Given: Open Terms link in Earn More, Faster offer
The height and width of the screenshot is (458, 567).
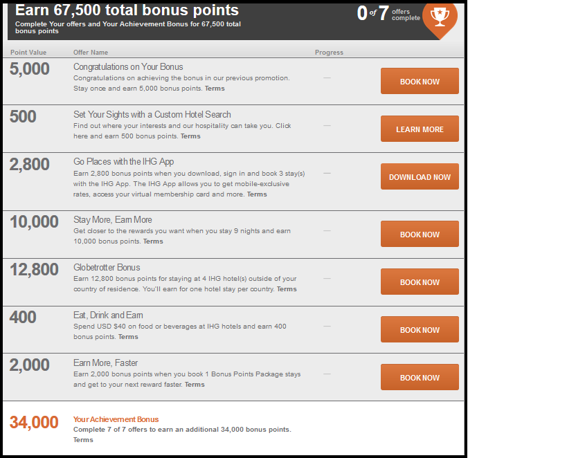Looking at the screenshot, I should 195,385.
